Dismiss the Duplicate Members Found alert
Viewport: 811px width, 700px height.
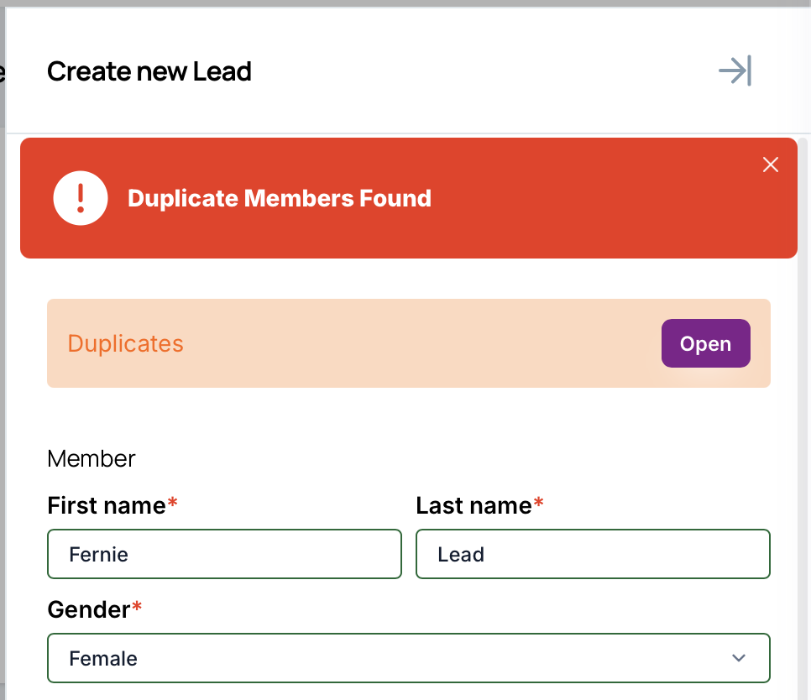[x=770, y=165]
